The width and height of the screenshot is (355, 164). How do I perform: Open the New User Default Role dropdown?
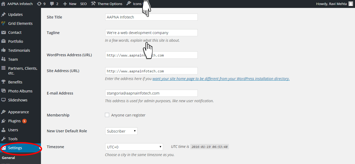[121, 131]
